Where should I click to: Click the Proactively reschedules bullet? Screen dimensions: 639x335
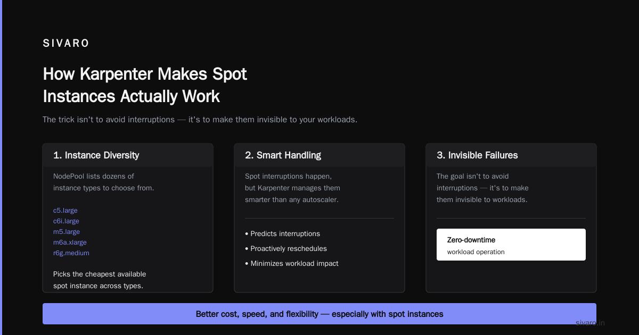tap(286, 249)
